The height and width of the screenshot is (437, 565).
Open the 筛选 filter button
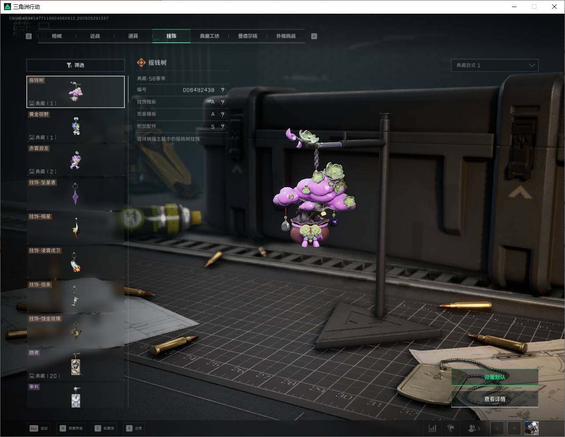point(75,65)
